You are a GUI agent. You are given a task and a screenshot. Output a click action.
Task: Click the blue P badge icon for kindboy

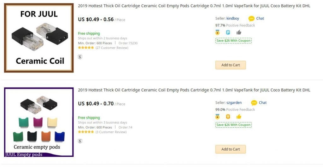coord(228,32)
